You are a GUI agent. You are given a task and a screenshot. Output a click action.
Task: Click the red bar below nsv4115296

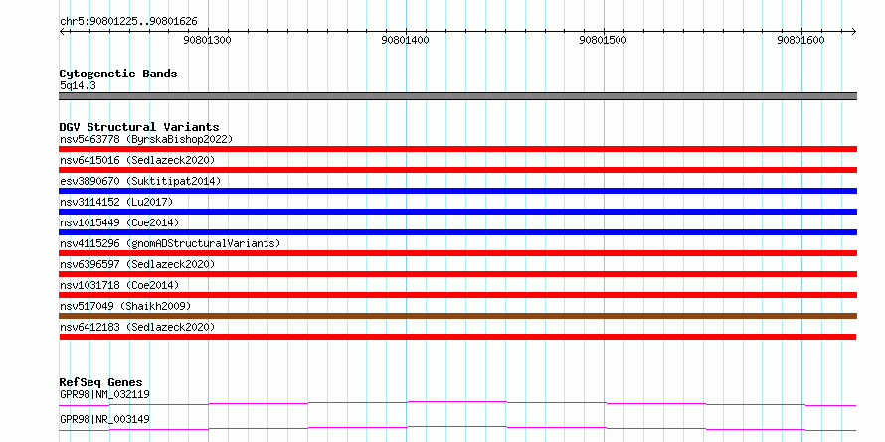(x=457, y=253)
